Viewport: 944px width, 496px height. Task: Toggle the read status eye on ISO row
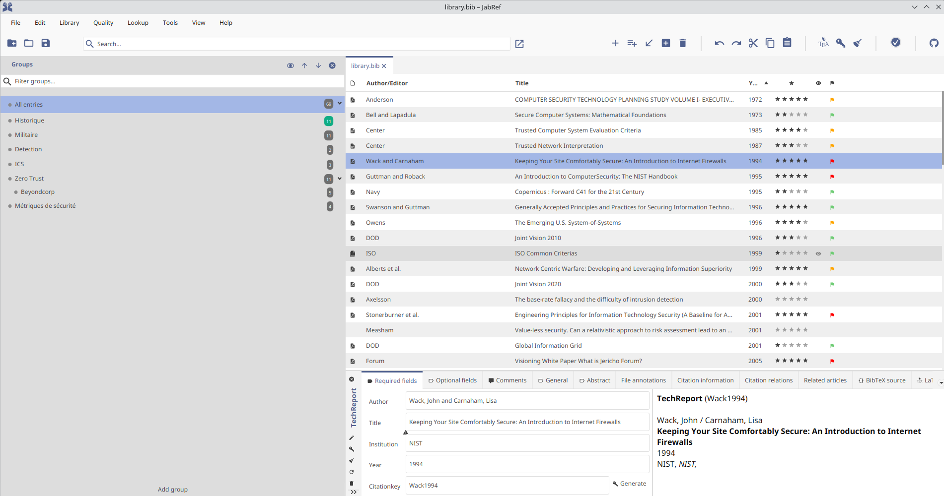click(818, 253)
